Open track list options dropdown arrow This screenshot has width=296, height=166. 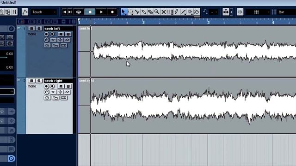point(63,22)
